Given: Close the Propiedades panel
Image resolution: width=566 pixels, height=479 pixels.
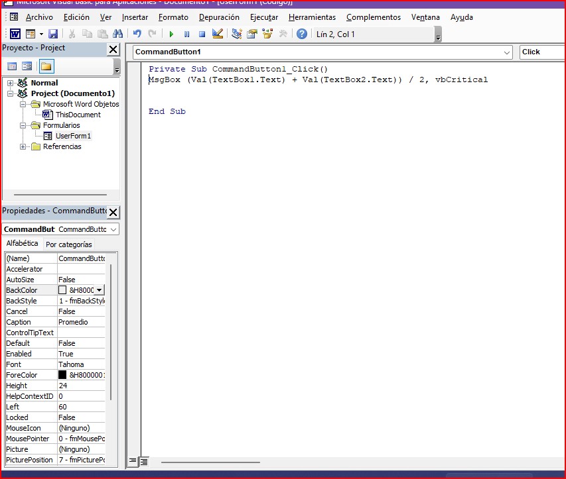Looking at the screenshot, I should tap(113, 212).
